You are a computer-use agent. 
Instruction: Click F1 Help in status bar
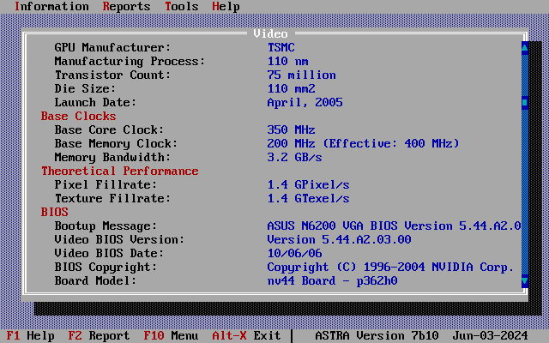tap(30, 335)
